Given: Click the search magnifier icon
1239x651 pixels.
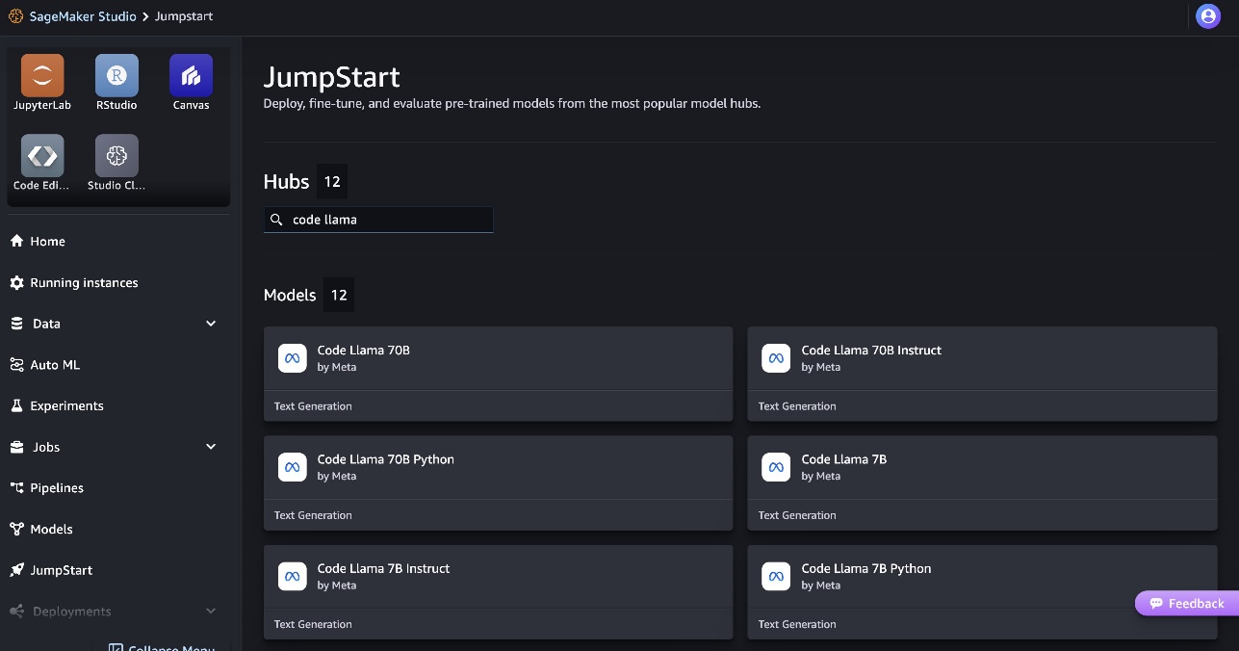Looking at the screenshot, I should click(x=276, y=220).
